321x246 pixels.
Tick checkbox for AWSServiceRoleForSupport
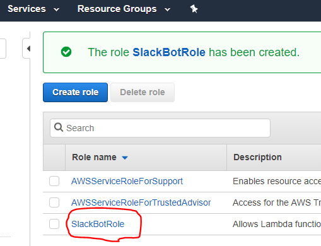tap(54, 181)
